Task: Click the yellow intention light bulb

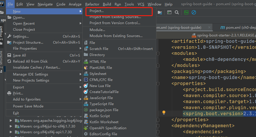Action: 164,113
